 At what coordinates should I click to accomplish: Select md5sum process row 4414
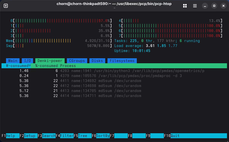click(114, 96)
